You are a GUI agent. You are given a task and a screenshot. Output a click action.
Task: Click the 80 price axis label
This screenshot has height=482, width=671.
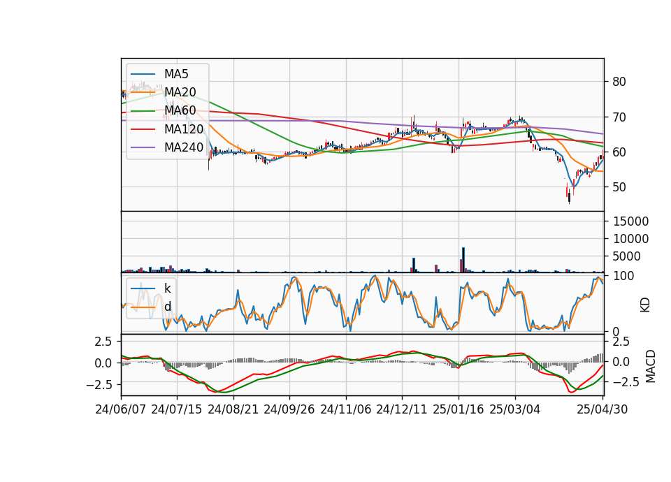(619, 82)
